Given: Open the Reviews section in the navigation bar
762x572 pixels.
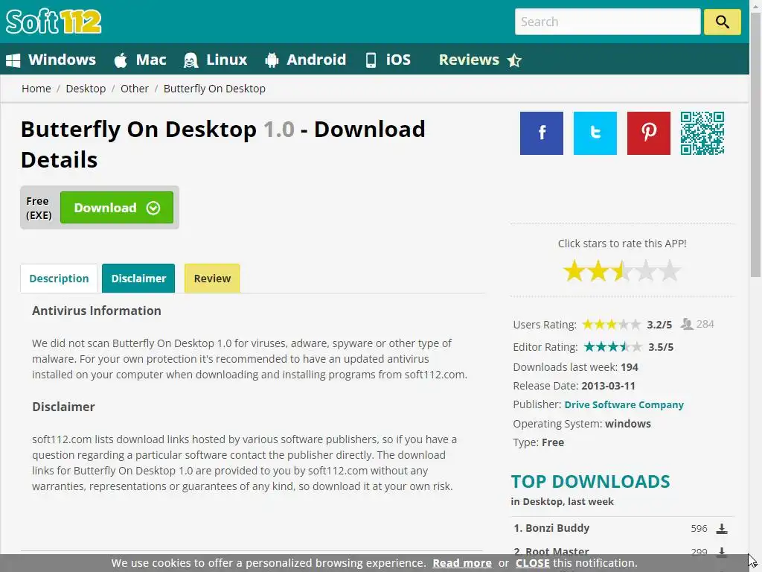Looking at the screenshot, I should [x=469, y=60].
